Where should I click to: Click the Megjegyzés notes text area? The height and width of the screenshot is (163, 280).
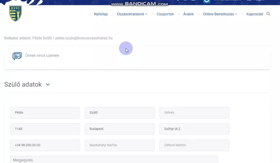click(x=114, y=160)
